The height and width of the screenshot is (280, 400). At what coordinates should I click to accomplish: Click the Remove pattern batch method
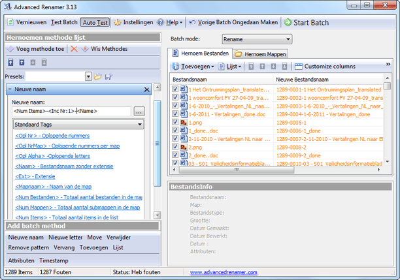[29, 248]
